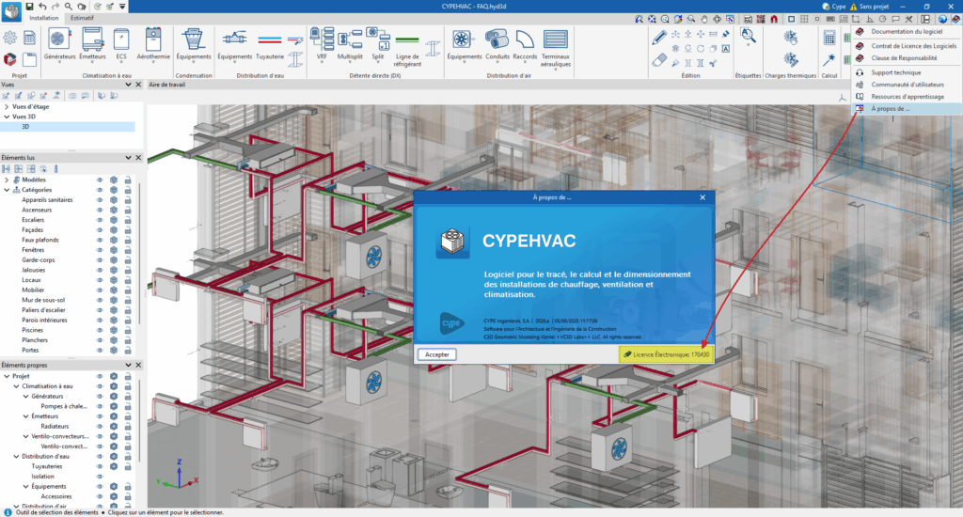963x517 pixels.
Task: Collapse the Climatisation à eau node
Action: [x=15, y=386]
